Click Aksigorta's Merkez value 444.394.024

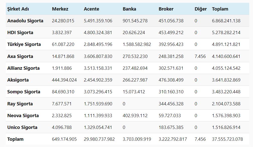point(64,80)
